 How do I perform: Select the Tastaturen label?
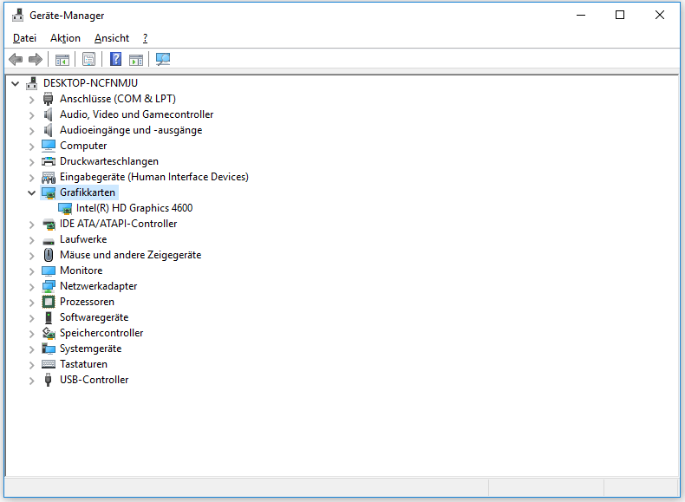point(83,364)
